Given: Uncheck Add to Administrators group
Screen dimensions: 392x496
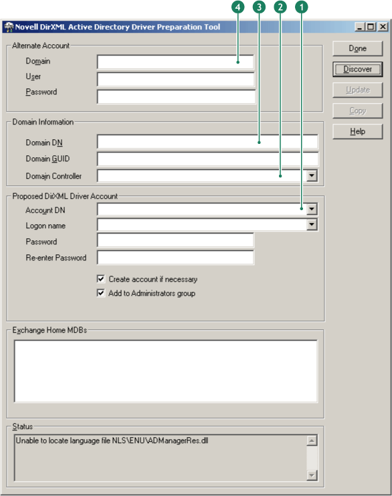Looking at the screenshot, I should pos(101,293).
